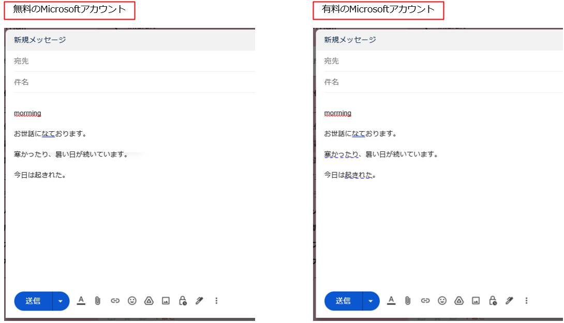Click underlined なて in left message body
The image size is (564, 323).
tap(48, 134)
